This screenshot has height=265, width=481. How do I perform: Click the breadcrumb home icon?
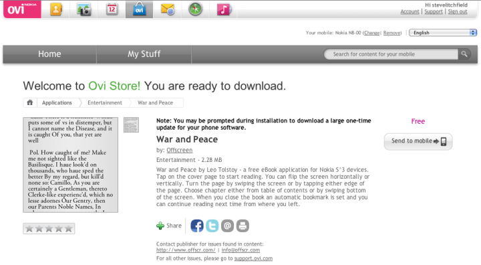click(x=30, y=102)
